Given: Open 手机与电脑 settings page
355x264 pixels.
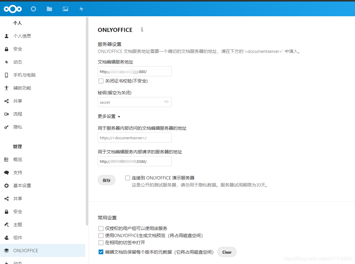Looking at the screenshot, I should click(25, 75).
